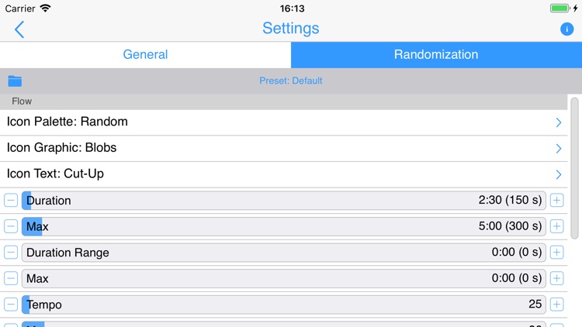The width and height of the screenshot is (582, 327).
Task: Open the preset folder icon
Action: click(x=15, y=81)
